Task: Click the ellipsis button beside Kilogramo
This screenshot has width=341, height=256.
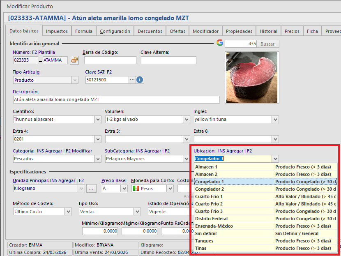Action: [x=91, y=189]
